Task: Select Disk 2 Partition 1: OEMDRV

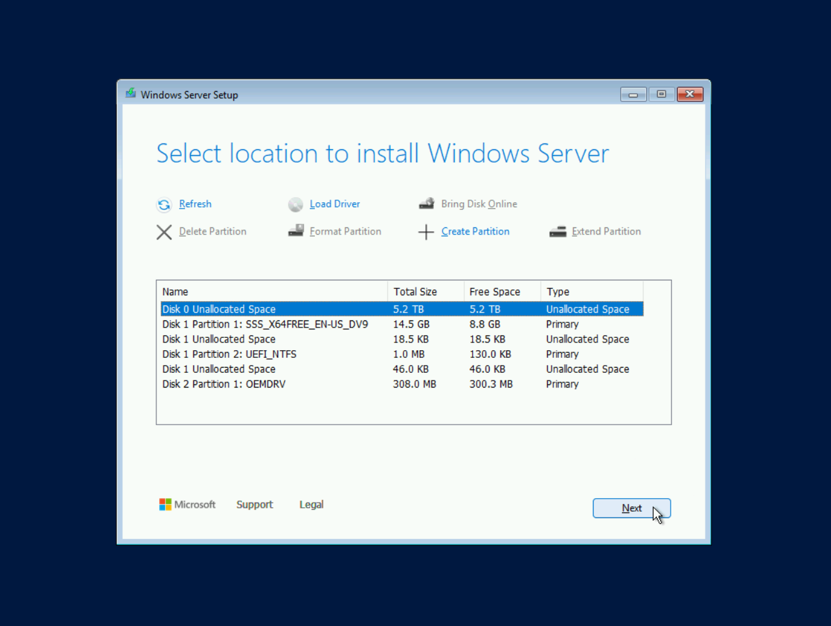Action: click(x=402, y=384)
